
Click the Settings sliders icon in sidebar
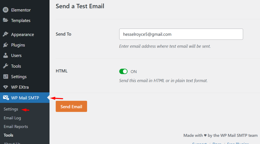[x=6, y=76]
